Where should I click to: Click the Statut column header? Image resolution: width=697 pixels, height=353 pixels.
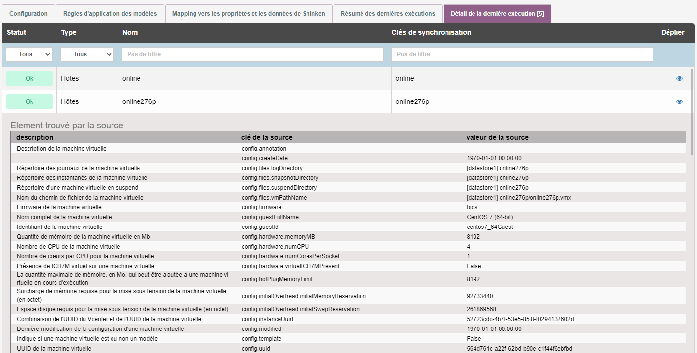click(17, 32)
